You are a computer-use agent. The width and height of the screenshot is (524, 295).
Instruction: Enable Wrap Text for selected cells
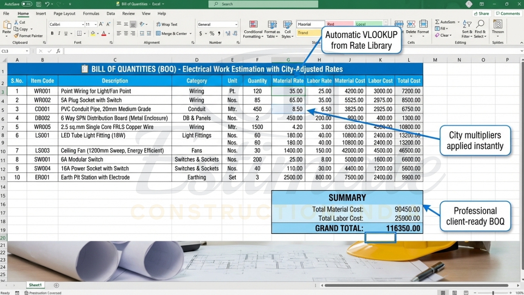point(165,24)
